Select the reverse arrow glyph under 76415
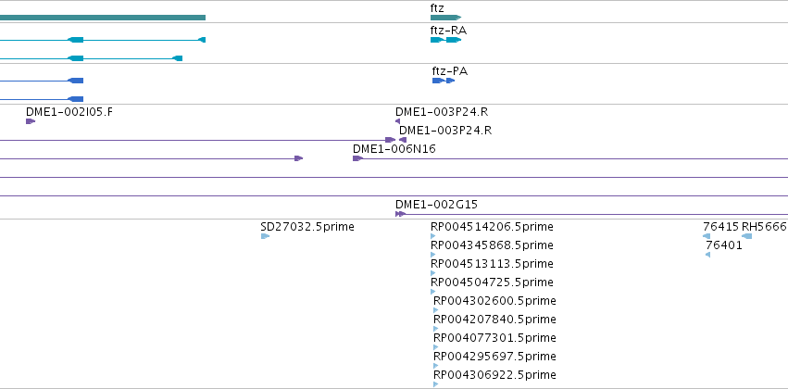This screenshot has width=788, height=389. pyautogui.click(x=707, y=236)
